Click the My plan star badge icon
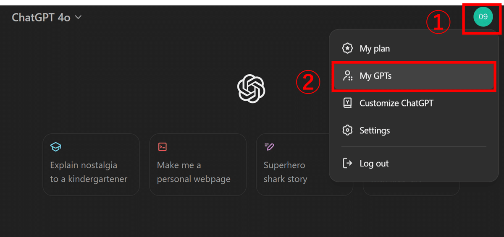Screen dimensions: 504x237 click(347, 48)
